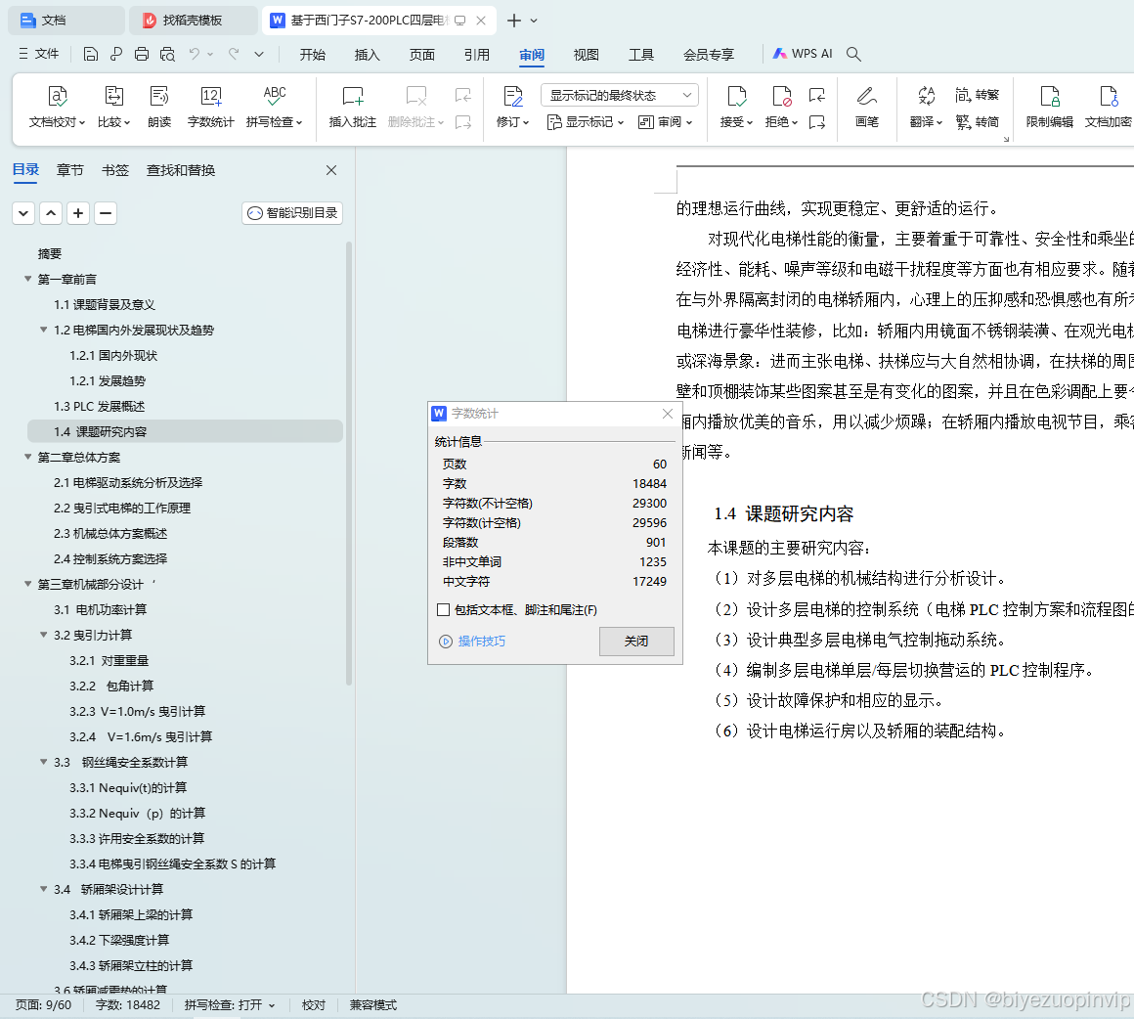Open the 书签 navigation tab

pos(115,170)
